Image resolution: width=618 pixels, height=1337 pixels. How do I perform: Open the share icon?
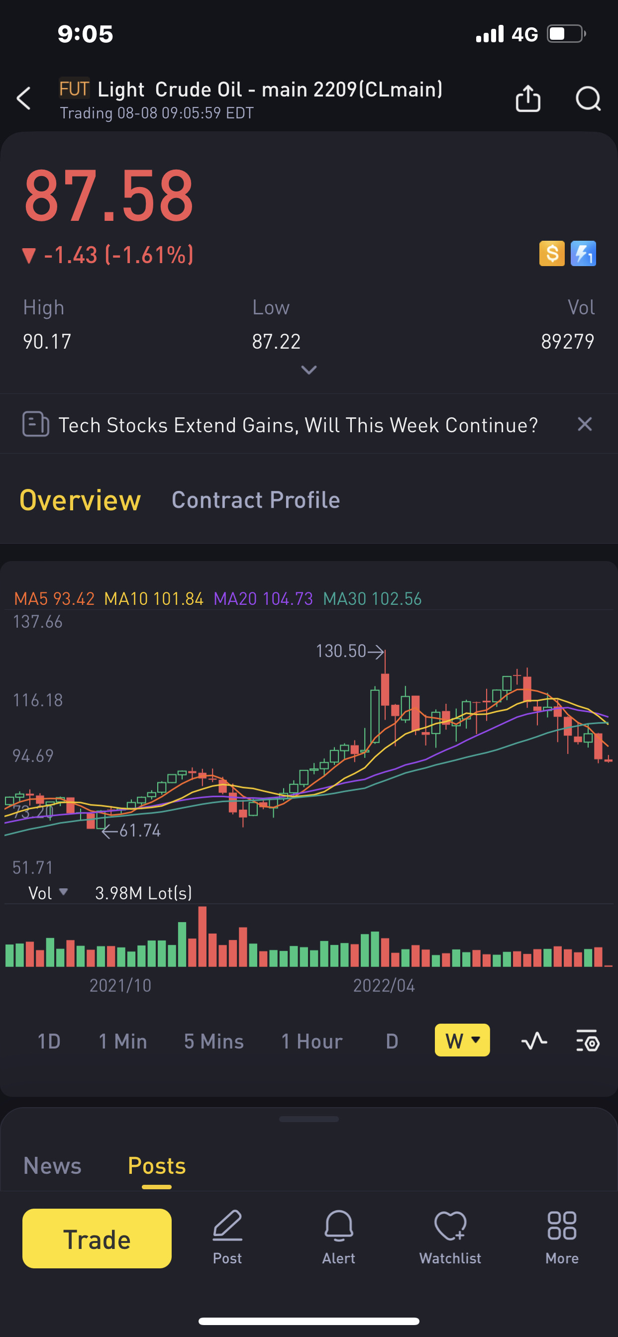click(527, 98)
